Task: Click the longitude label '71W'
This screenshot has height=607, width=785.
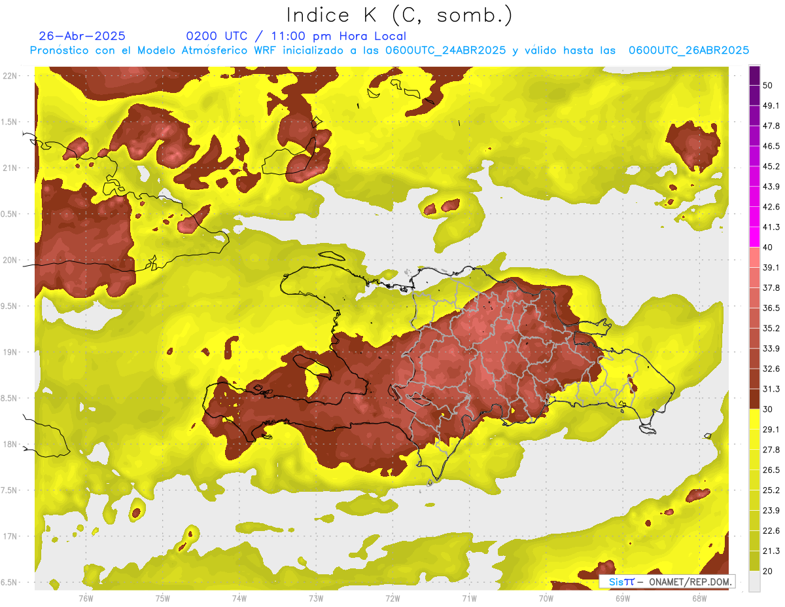Action: pos(469,598)
